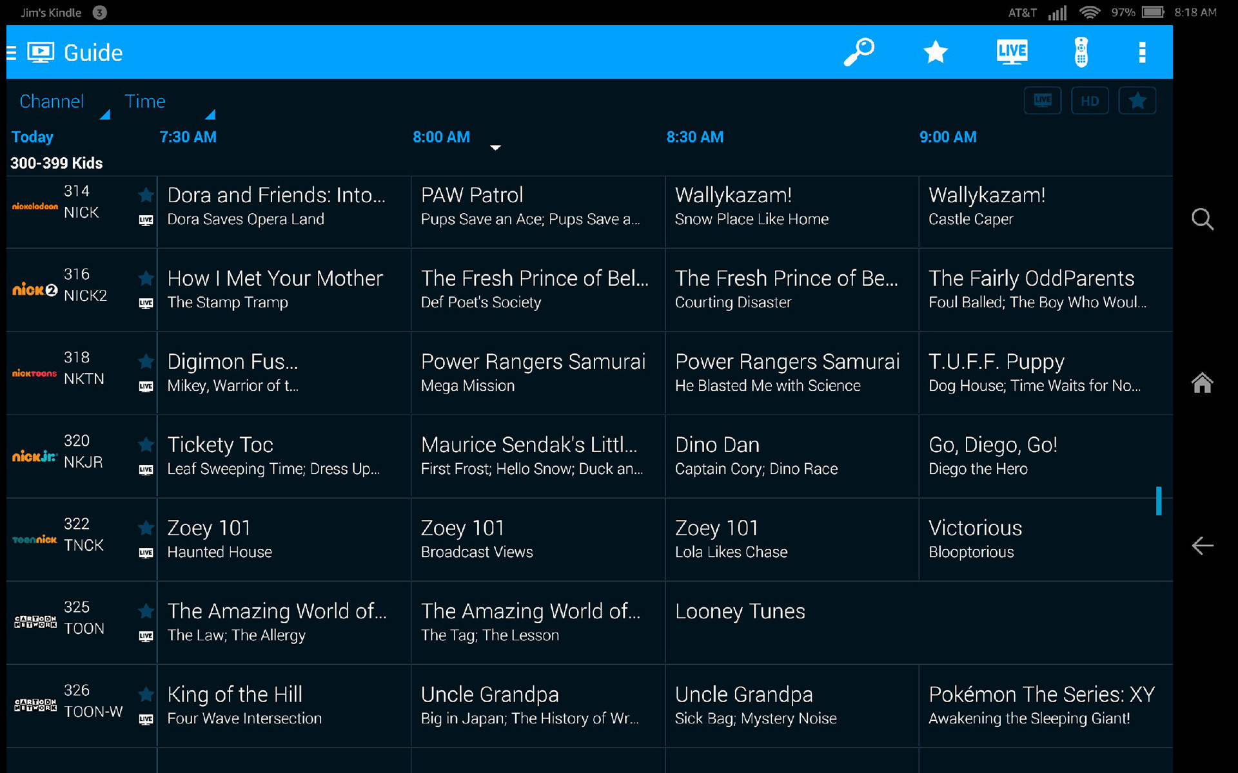Tap the Kindle side search magnifier
The width and height of the screenshot is (1238, 773).
point(1202,220)
